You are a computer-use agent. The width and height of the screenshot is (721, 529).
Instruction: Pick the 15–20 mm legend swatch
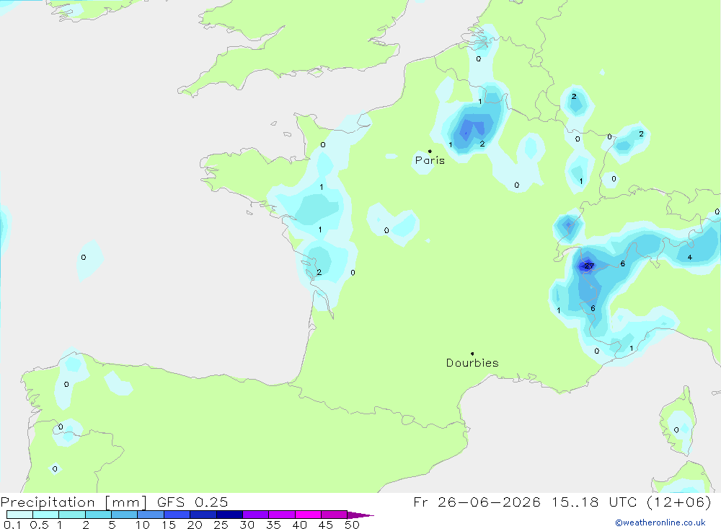click(x=177, y=515)
